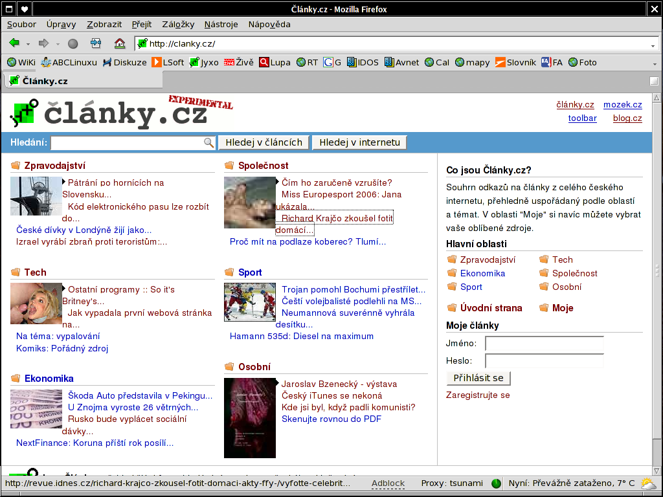The height and width of the screenshot is (497, 663).
Task: Click the Forward navigation arrow
Action: [x=43, y=43]
